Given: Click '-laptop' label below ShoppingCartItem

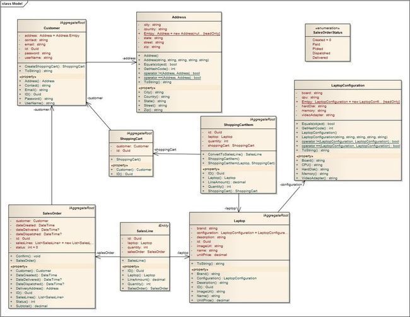Looking at the screenshot, I should (230, 208).
